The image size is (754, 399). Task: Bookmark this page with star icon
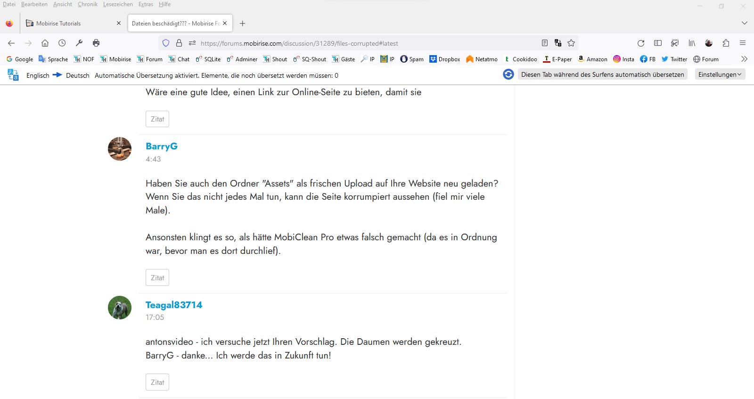571,43
